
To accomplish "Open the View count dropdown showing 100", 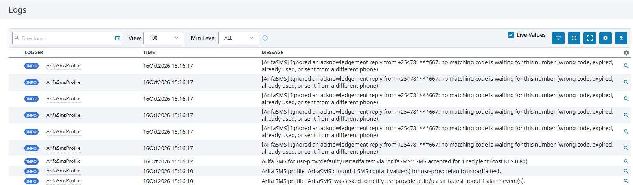I will point(164,38).
